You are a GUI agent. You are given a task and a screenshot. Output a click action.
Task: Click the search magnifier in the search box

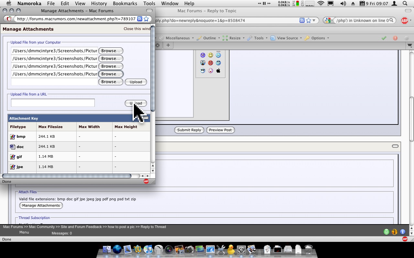pos(392,20)
